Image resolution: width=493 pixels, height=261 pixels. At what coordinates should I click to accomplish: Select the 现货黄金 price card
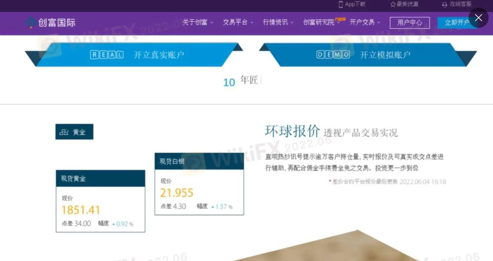pos(101,201)
